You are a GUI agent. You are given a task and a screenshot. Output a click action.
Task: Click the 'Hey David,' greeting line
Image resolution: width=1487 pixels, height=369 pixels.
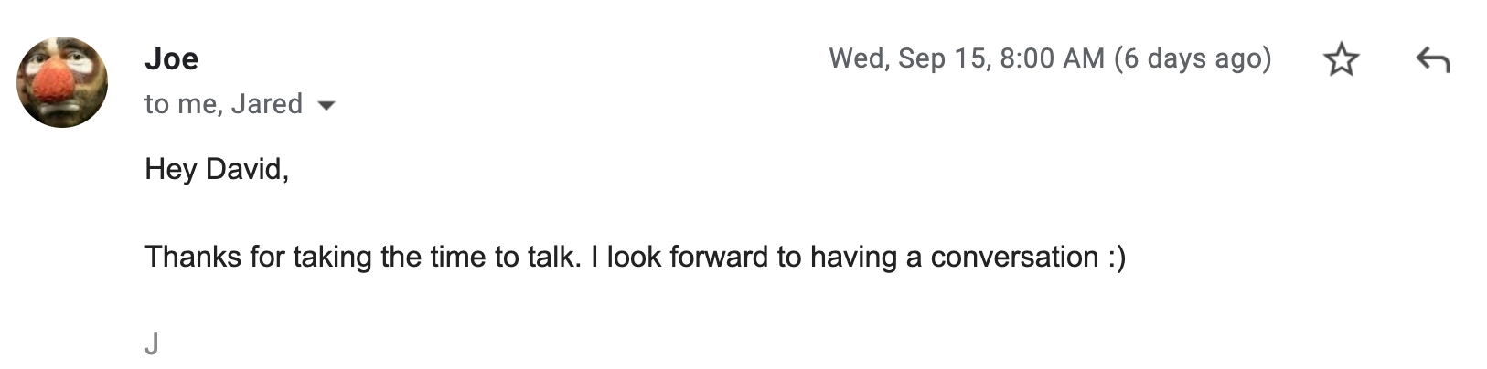point(217,169)
